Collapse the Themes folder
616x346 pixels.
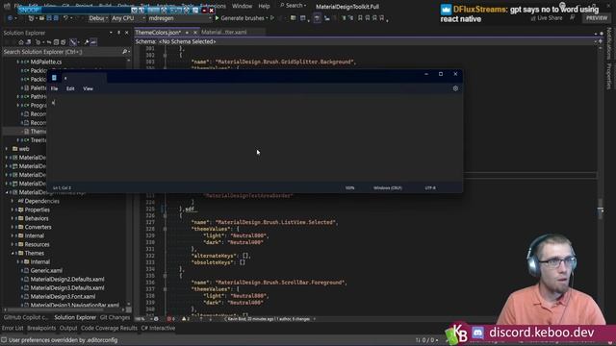[13, 253]
